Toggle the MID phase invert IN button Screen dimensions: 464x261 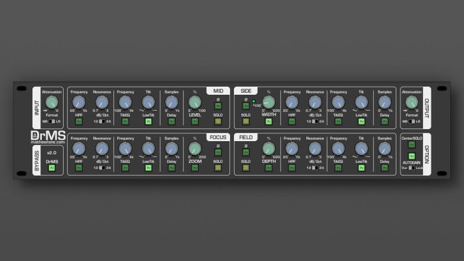click(218, 106)
